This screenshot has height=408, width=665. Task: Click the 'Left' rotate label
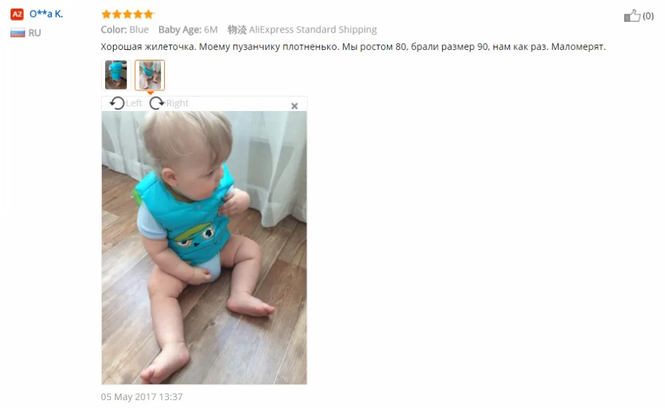(x=134, y=103)
